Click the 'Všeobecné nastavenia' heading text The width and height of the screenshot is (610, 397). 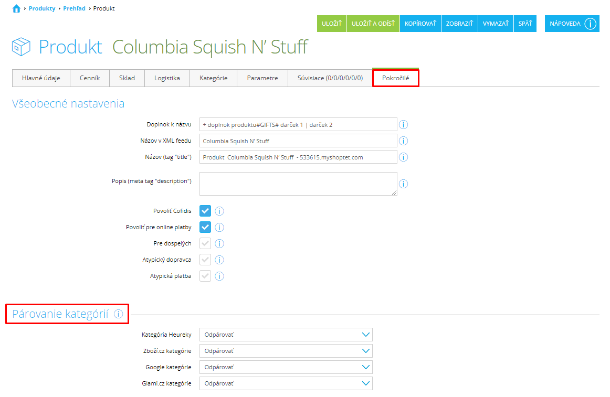68,104
